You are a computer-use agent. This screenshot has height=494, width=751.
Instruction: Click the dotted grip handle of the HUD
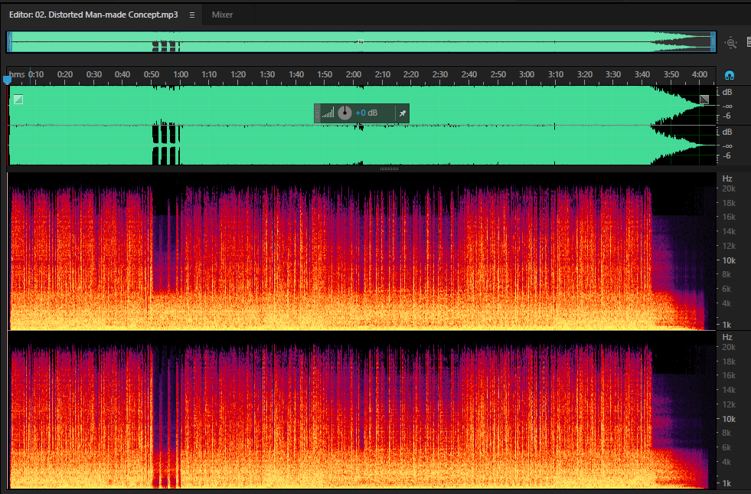click(317, 113)
